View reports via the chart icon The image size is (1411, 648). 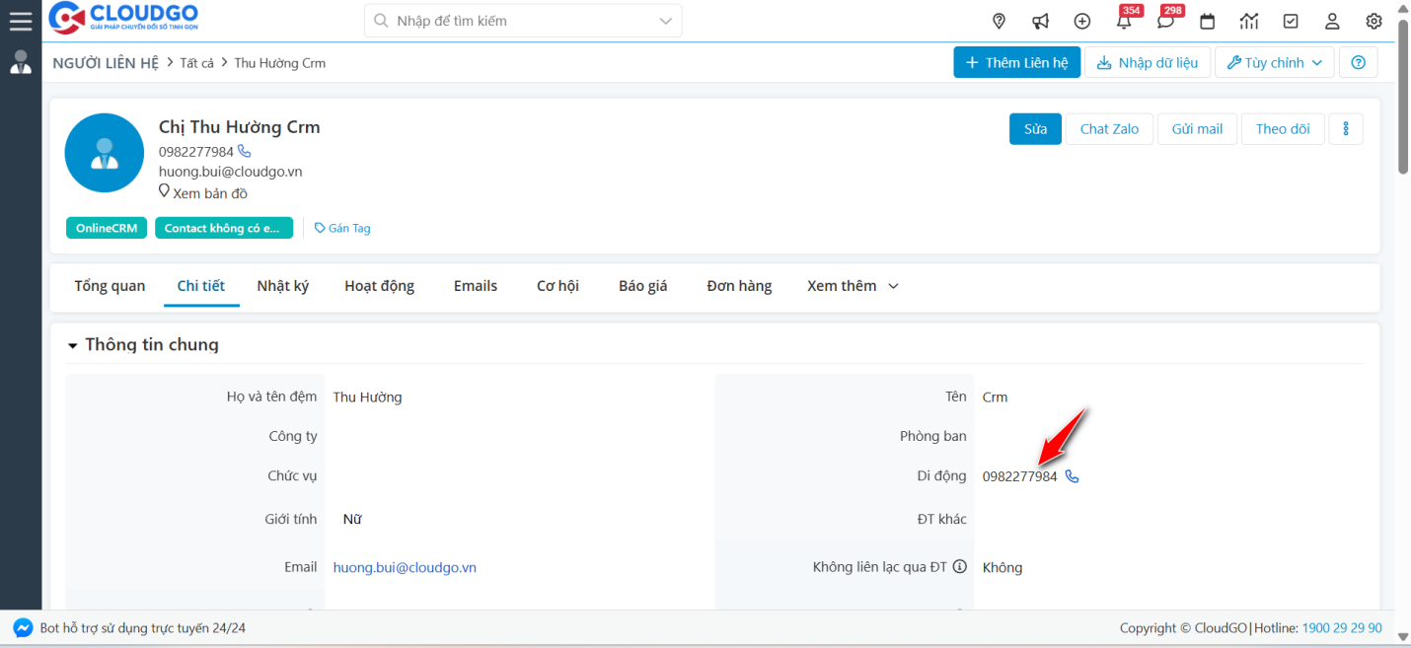tap(1248, 21)
